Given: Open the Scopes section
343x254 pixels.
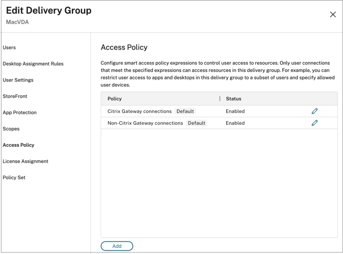Looking at the screenshot, I should point(11,129).
